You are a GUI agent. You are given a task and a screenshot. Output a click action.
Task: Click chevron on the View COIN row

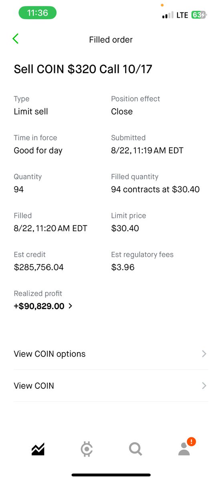204,386
